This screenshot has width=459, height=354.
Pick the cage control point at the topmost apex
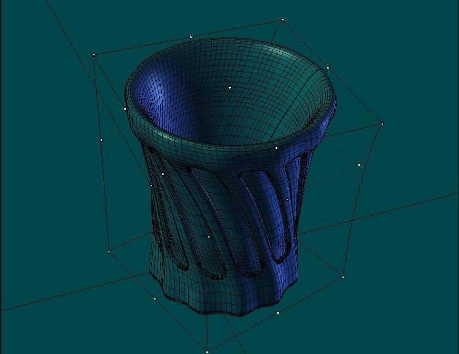[282, 20]
